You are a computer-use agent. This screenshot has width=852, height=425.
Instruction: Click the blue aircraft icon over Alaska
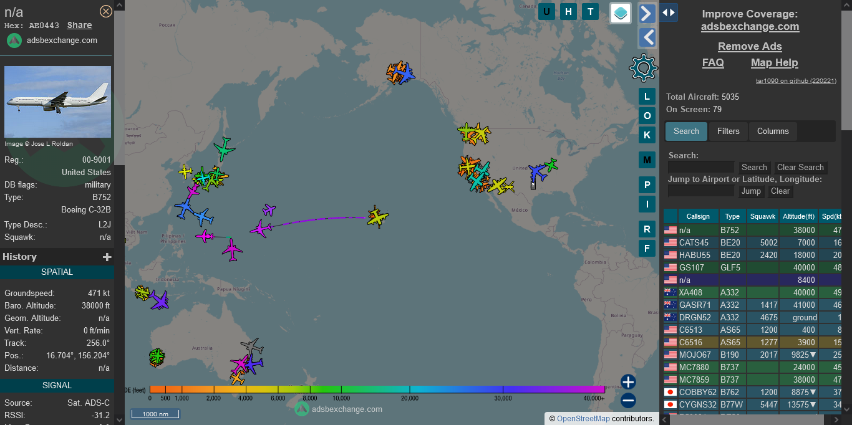pyautogui.click(x=405, y=75)
